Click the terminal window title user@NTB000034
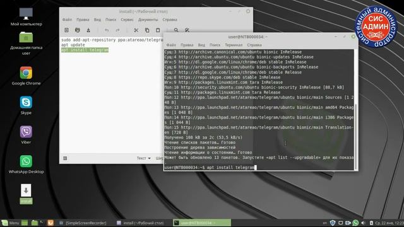The image size is (404, 227). tap(248, 37)
